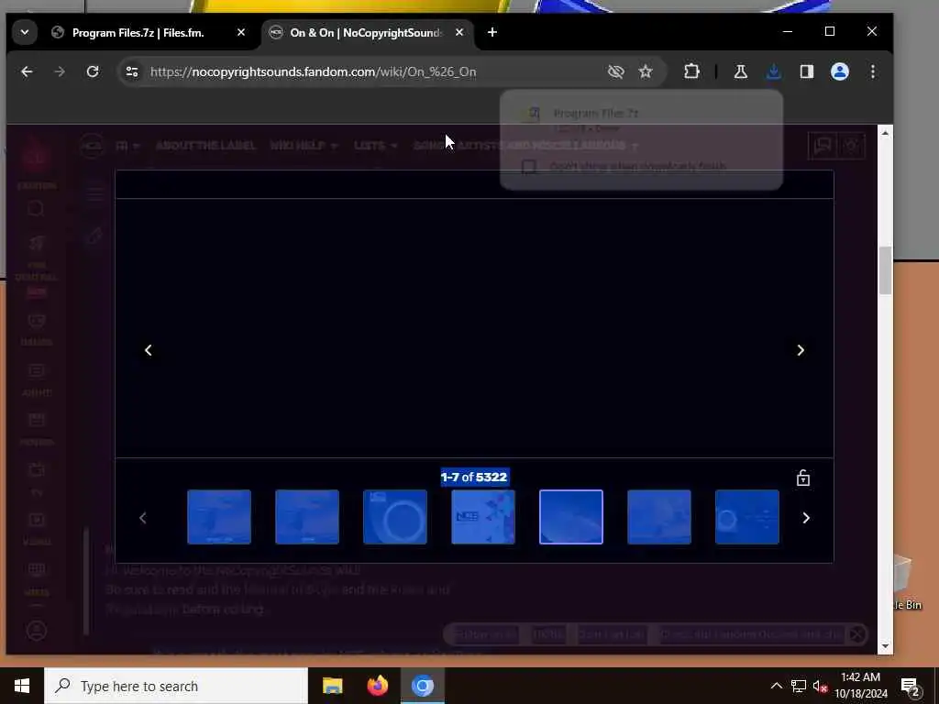Click the vertical scrollbar thumb

[885, 270]
